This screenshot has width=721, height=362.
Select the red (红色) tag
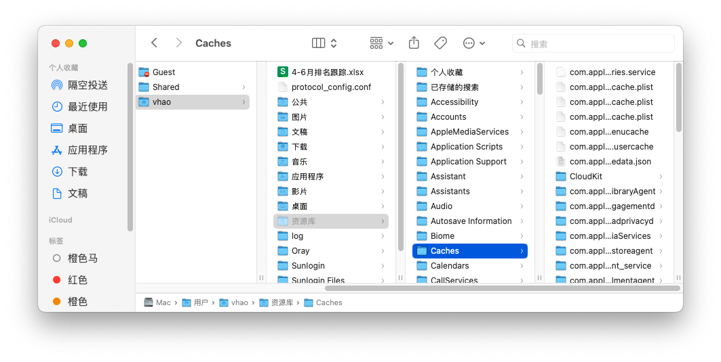(77, 280)
